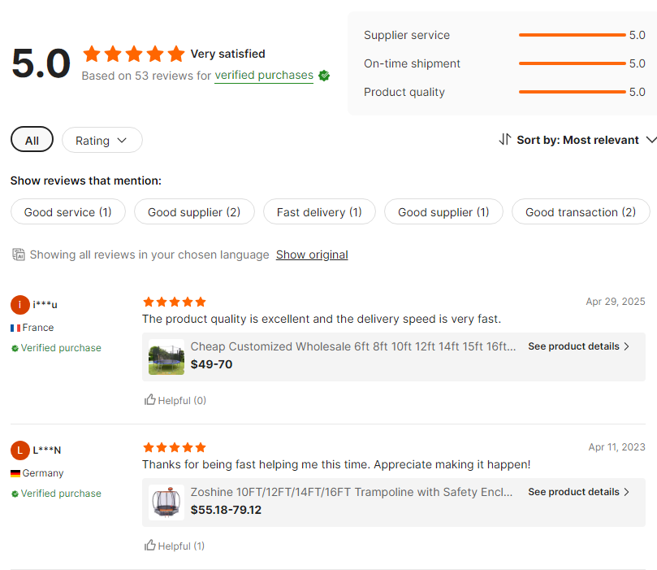This screenshot has width=657, height=570.
Task: Select the All reviews filter
Action: pos(32,139)
